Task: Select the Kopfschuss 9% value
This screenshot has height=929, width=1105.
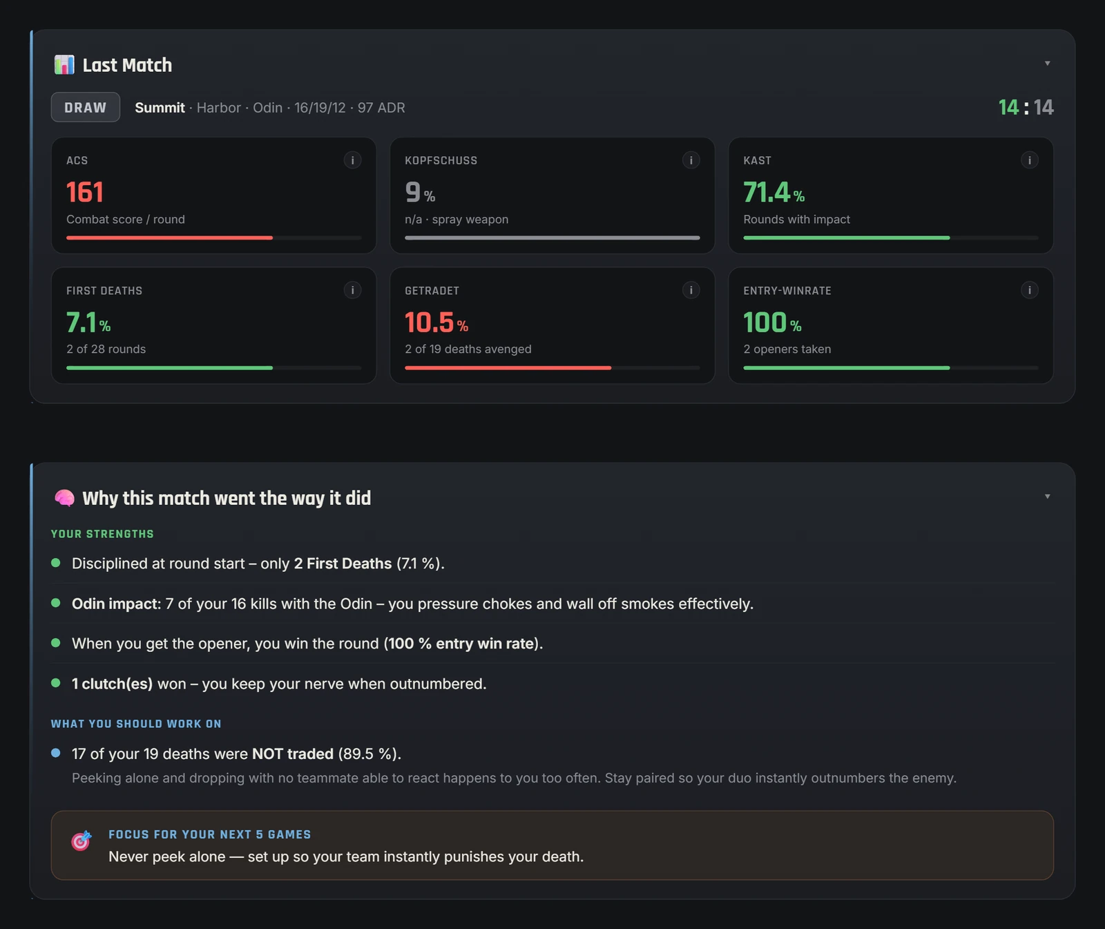Action: (x=420, y=193)
